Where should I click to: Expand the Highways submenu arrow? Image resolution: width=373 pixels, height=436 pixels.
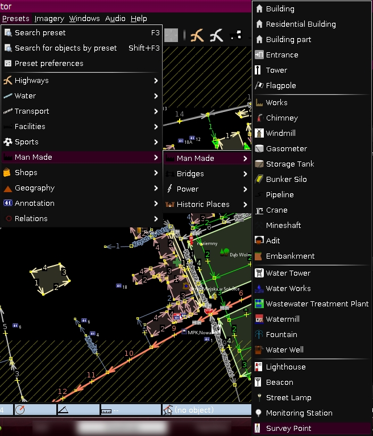[x=156, y=81]
